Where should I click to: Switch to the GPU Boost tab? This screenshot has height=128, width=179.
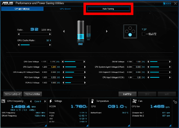(65, 9)
